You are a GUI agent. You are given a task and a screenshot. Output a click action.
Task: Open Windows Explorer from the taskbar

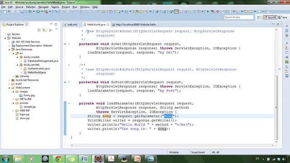pos(18,159)
